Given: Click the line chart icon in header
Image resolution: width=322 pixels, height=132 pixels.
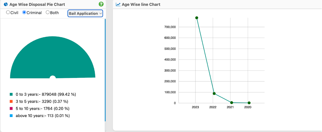Looking at the screenshot, I should click(x=118, y=5).
